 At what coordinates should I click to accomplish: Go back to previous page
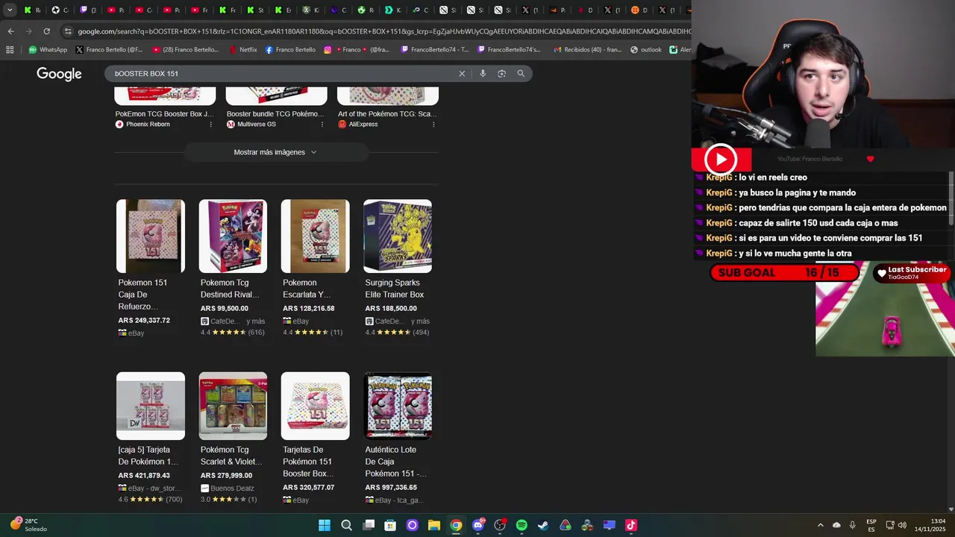(10, 31)
